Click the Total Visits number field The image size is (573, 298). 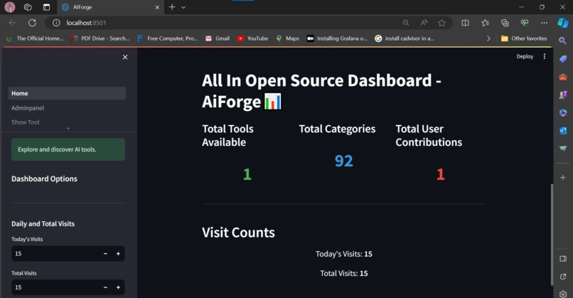pyautogui.click(x=55, y=287)
